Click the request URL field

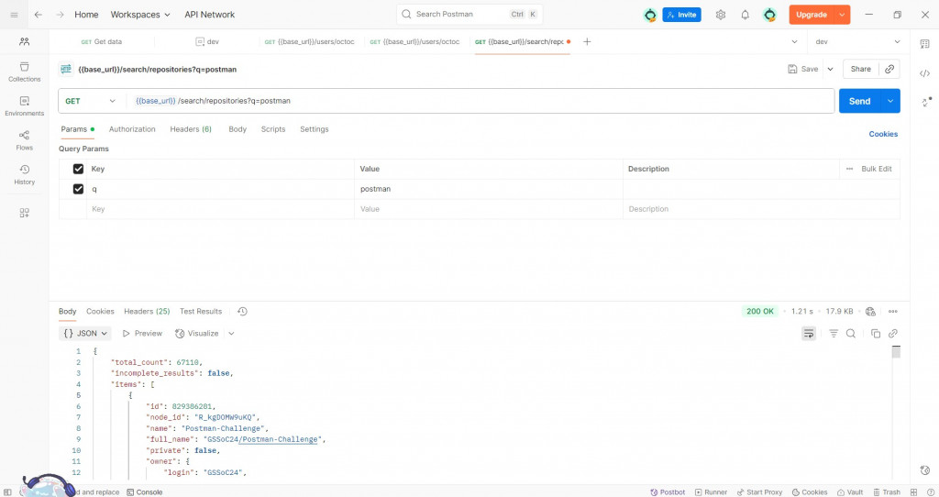pyautogui.click(x=480, y=101)
